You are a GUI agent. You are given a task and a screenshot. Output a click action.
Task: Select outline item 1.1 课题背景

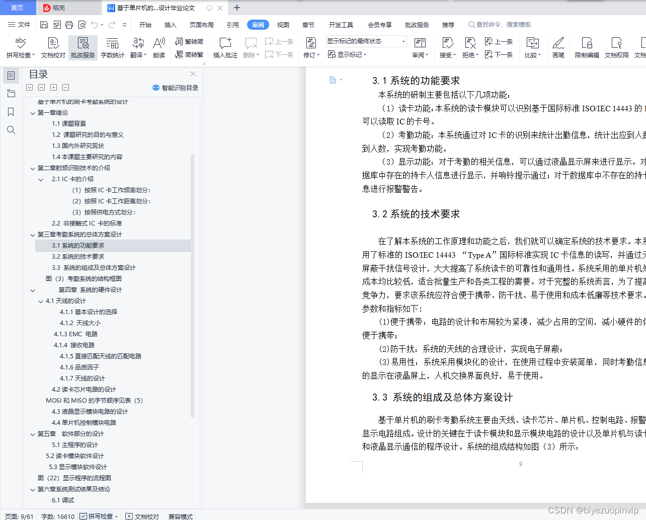(69, 124)
